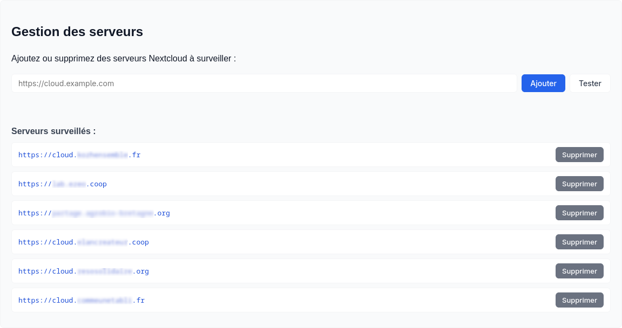
Task: Open the last cloud .fr server link
Action: click(82, 300)
